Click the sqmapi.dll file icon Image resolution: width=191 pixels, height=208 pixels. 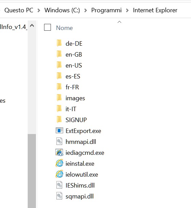point(59,196)
